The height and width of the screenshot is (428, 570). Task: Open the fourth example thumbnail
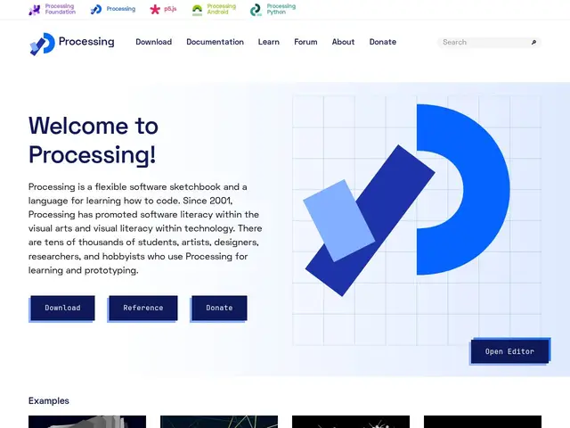pos(483,422)
